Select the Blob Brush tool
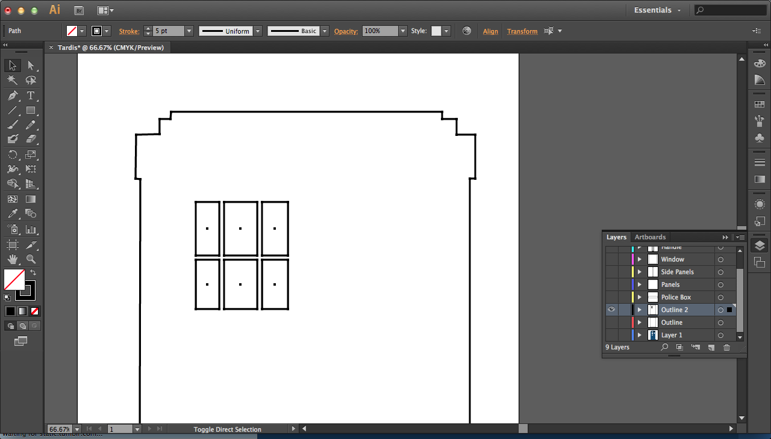The image size is (771, 439). [13, 139]
